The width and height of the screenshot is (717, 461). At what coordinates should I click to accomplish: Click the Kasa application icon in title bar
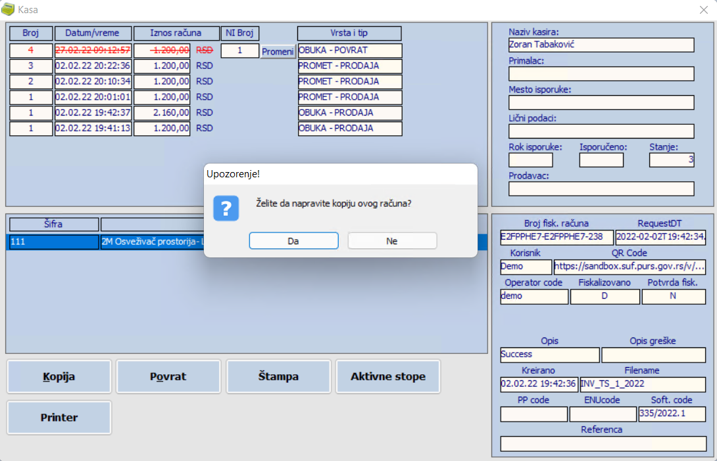coord(8,9)
